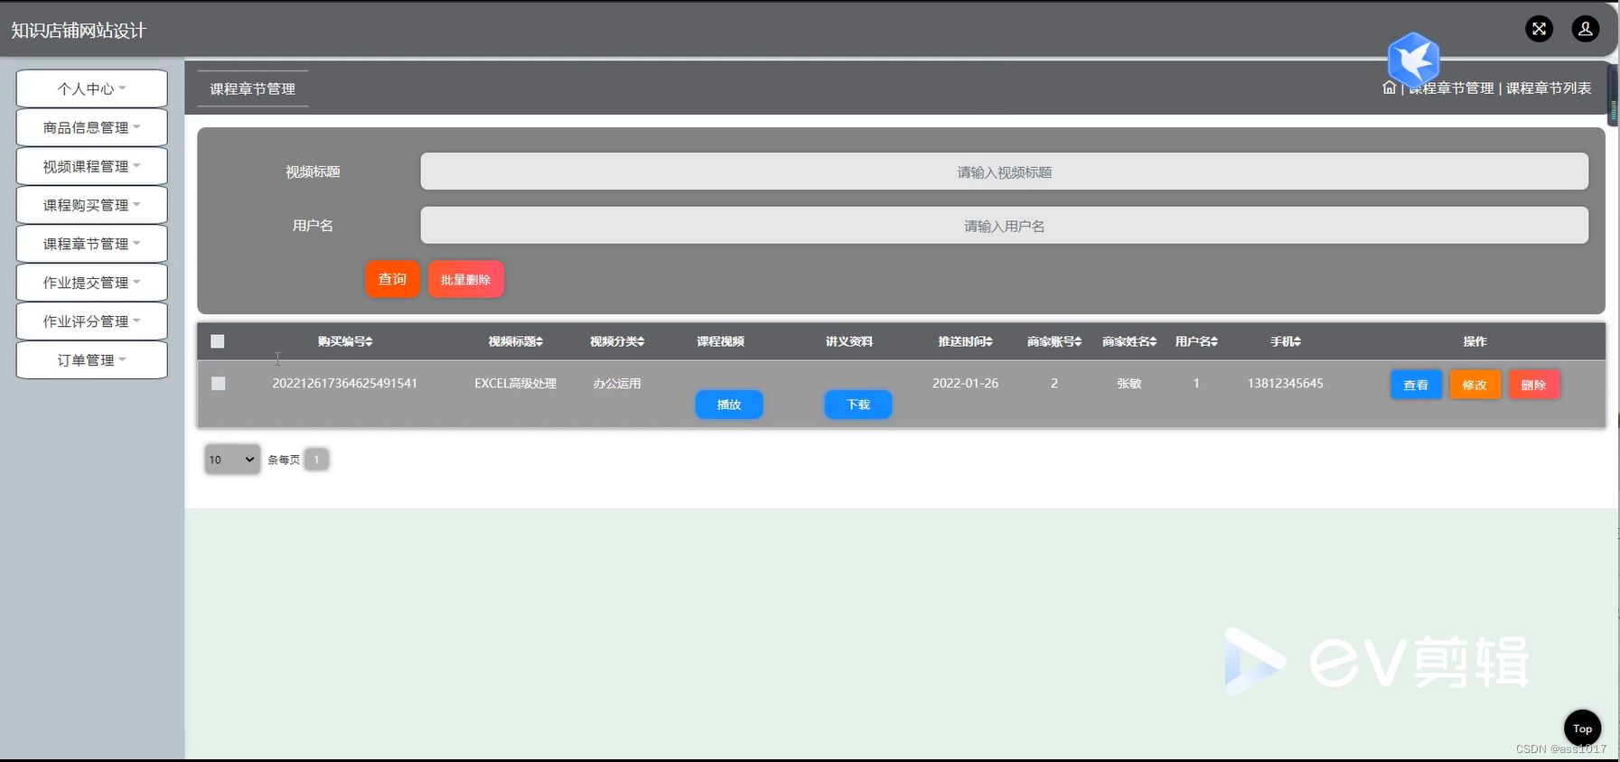This screenshot has width=1620, height=762.
Task: Sort by the 手机 column header
Action: click(1286, 341)
